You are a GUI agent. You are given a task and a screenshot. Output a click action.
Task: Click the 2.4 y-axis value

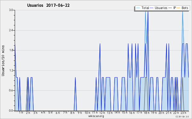(x=11, y=30)
